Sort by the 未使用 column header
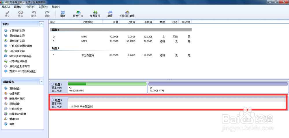Viewport: 289px width, 138px height. [x=145, y=22]
